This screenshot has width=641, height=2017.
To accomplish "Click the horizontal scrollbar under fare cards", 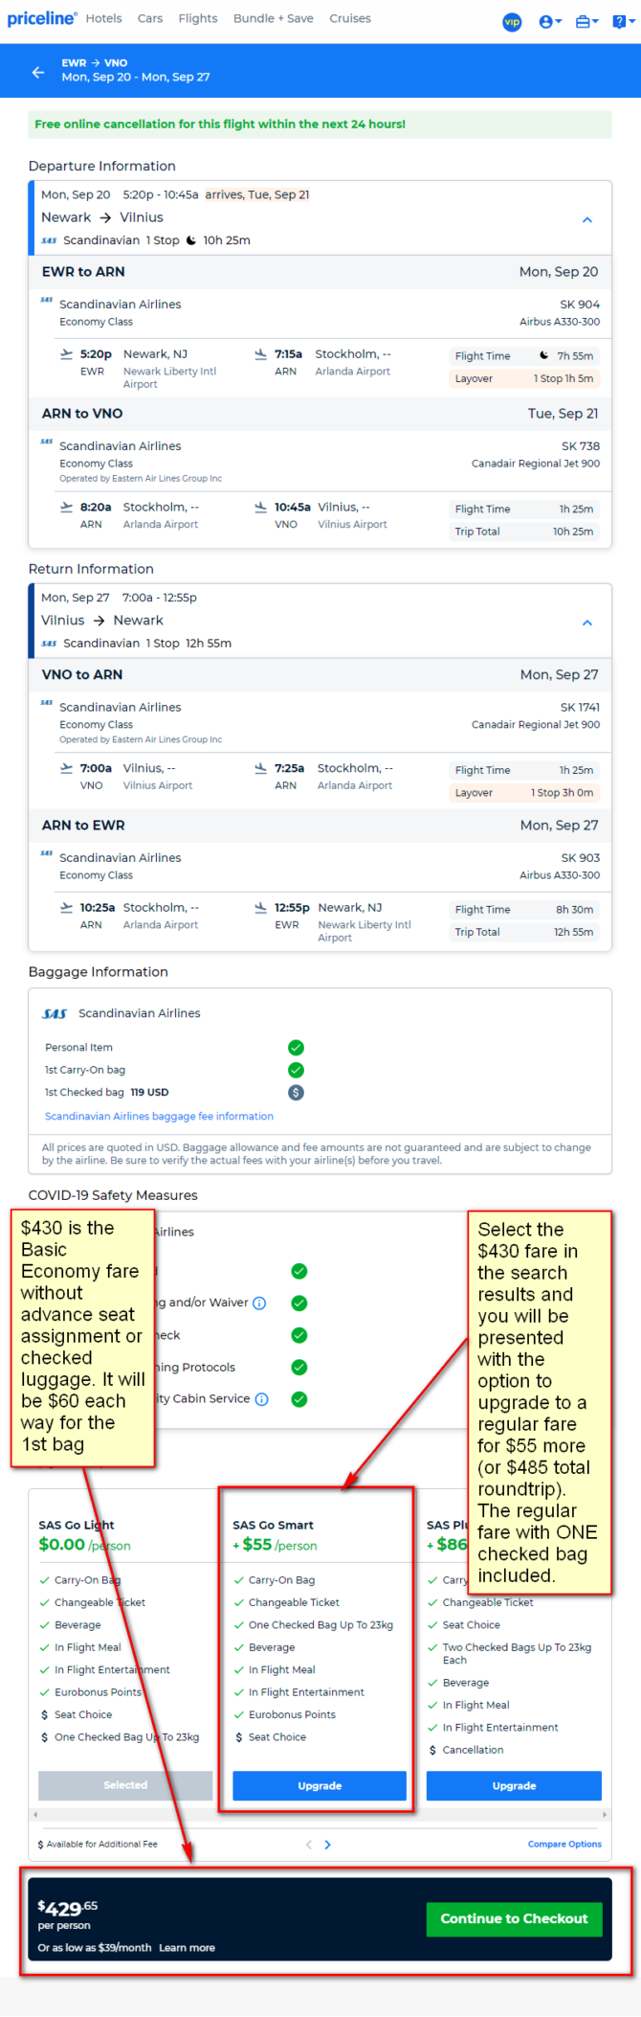I will pos(320,1815).
